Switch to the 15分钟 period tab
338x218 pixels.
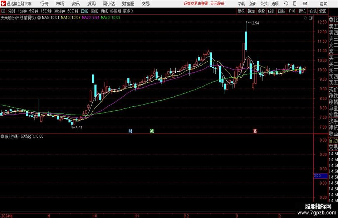(x=46, y=11)
